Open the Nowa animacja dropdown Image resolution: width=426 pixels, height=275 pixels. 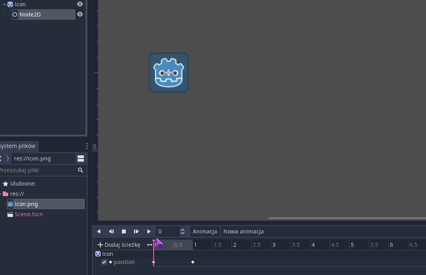click(x=323, y=231)
